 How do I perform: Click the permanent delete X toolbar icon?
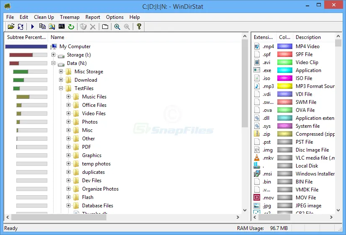93,27
